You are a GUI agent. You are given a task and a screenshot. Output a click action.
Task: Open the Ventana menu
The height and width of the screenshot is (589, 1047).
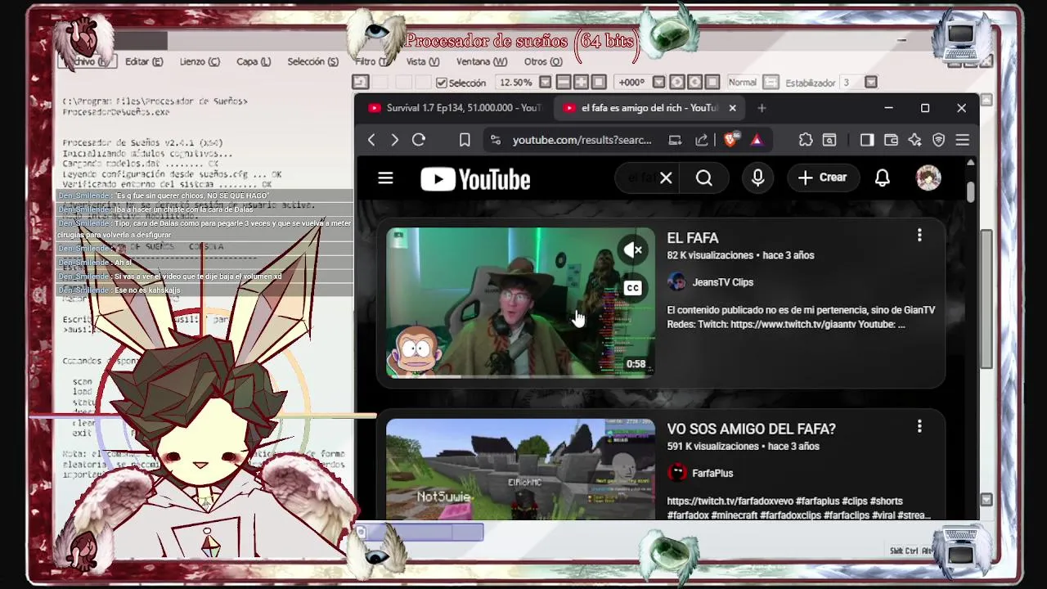click(482, 61)
